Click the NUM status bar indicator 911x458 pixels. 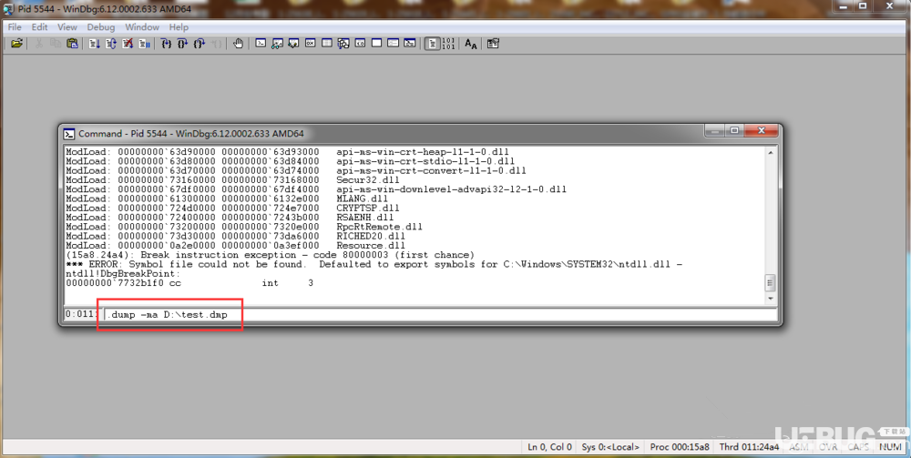[x=890, y=446]
